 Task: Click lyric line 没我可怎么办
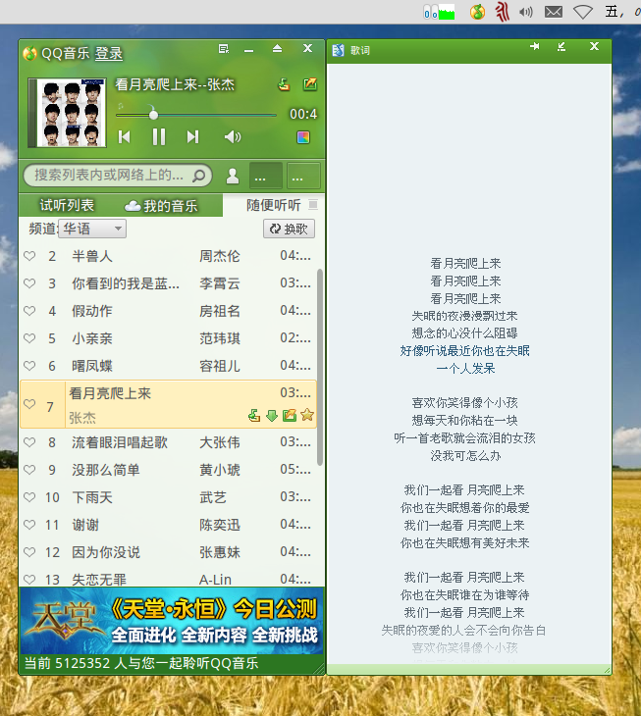click(x=465, y=455)
